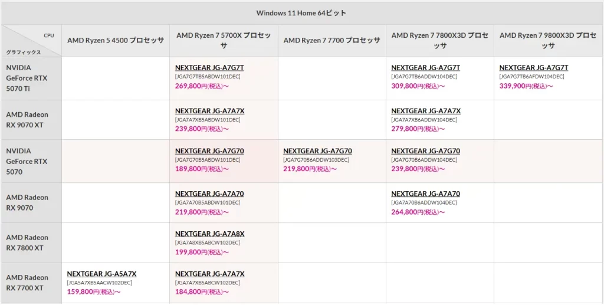
Task: Click NEXTGEAR JG-A7G70 link under Ryzen 7 7700
Action: (317, 151)
